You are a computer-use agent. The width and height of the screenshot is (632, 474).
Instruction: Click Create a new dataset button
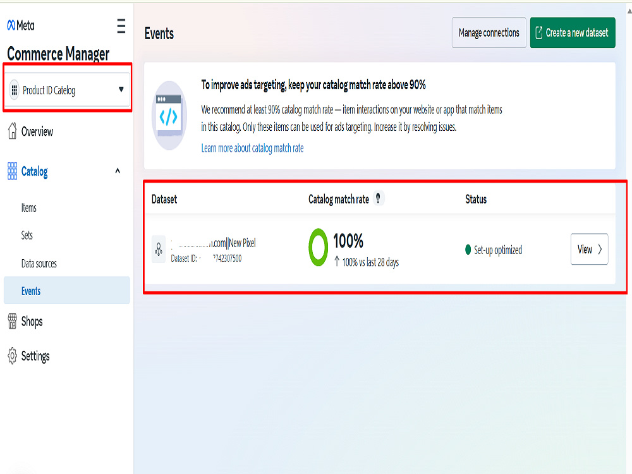[x=573, y=33]
